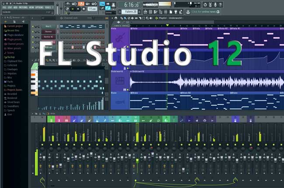Open undo history with circular arrow icon
Viewport: 284px width, 188px height.
click(x=205, y=4)
